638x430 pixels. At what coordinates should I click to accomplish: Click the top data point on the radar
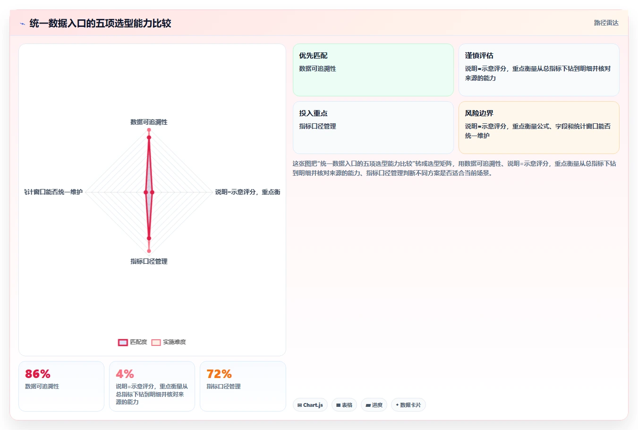pyautogui.click(x=149, y=130)
